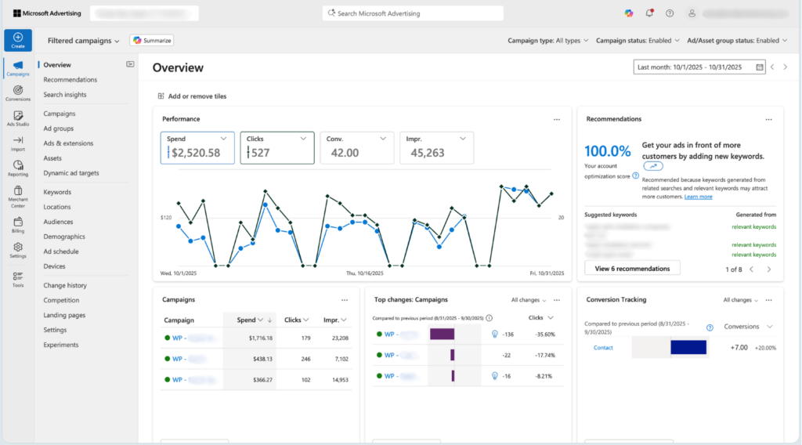
Task: Open the Recommendations menu item
Action: (70, 80)
